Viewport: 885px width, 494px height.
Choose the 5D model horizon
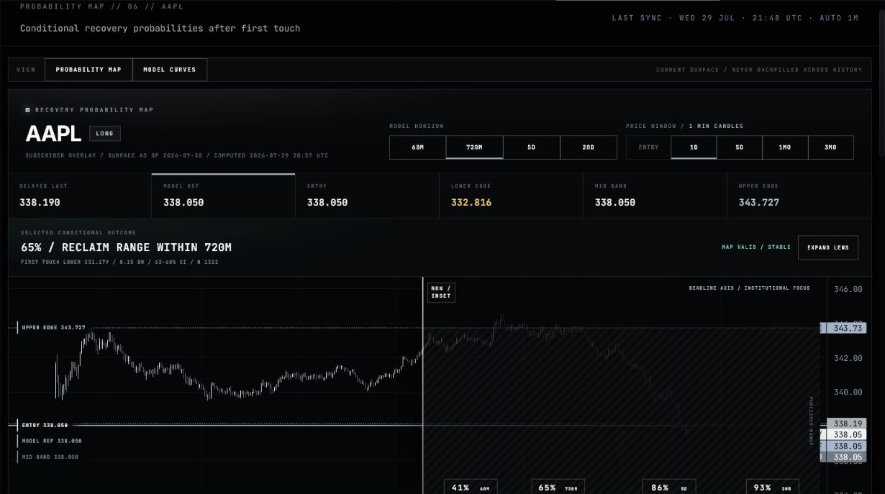[532, 147]
